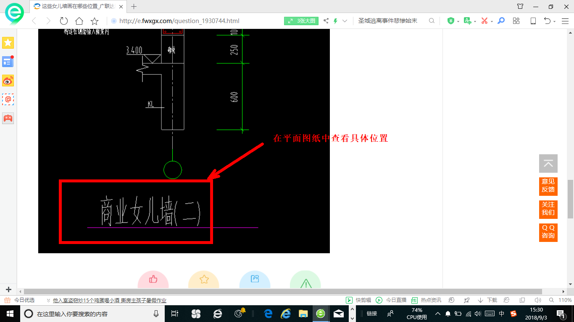Expand the address bar dropdown chevron
Image resolution: width=574 pixels, height=322 pixels.
(x=345, y=21)
